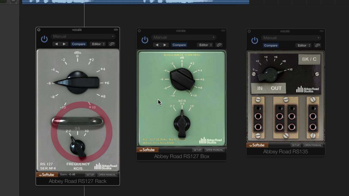This screenshot has height=196, width=349.
Task: Click the 8K / C label on RS135
Action: pos(309,59)
